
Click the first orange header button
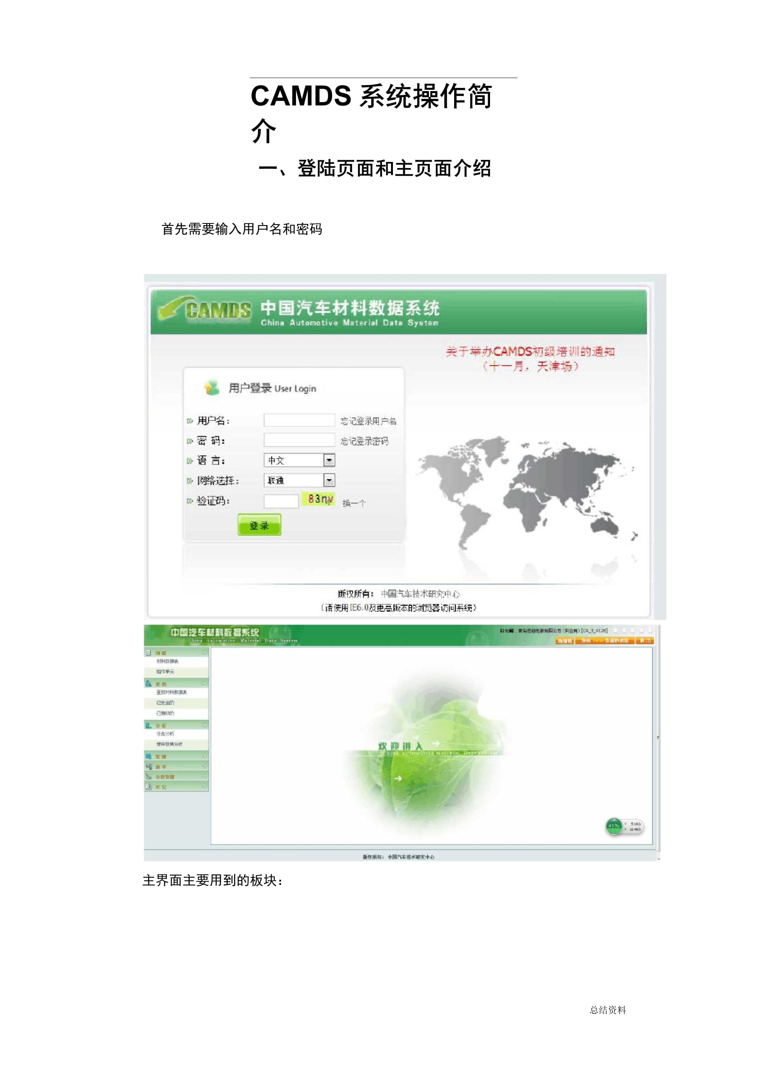pyautogui.click(x=564, y=640)
